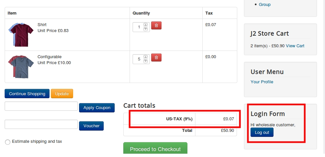This screenshot has width=325, height=157.
Task: Open the Group link
Action: click(x=265, y=4)
